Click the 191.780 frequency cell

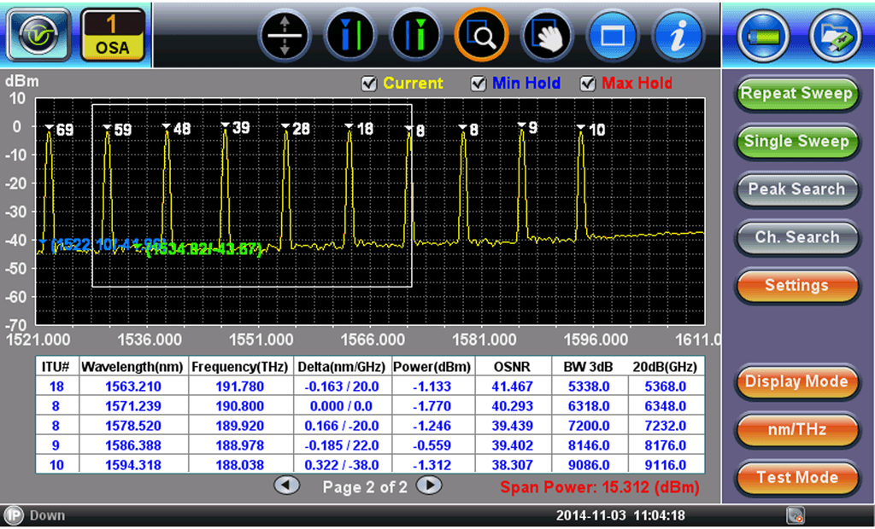[240, 387]
